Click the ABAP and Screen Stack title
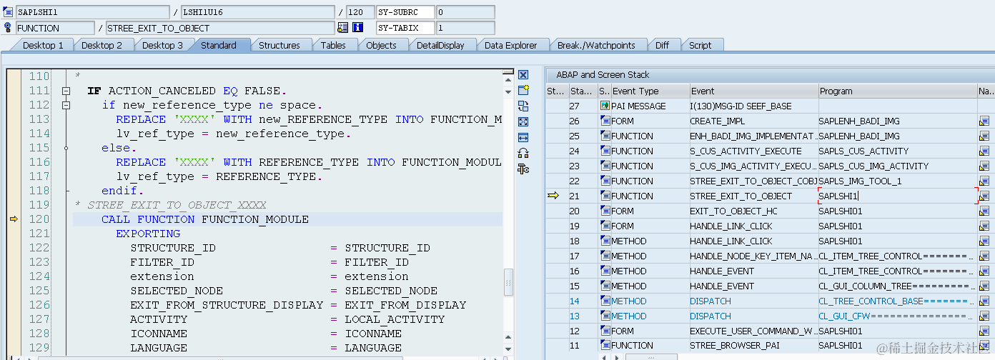 (x=603, y=75)
